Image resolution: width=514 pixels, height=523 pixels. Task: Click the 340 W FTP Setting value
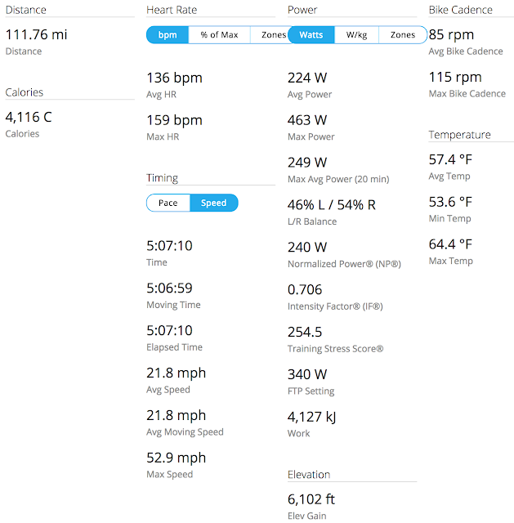click(x=307, y=374)
